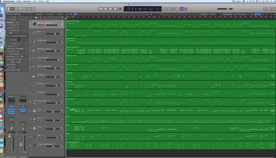The image size is (276, 158).
Task: Open the Note Pads button
Action: (269, 9)
